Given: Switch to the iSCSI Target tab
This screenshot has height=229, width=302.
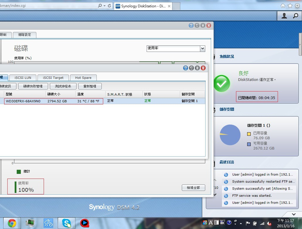Looking at the screenshot, I should tap(53, 78).
